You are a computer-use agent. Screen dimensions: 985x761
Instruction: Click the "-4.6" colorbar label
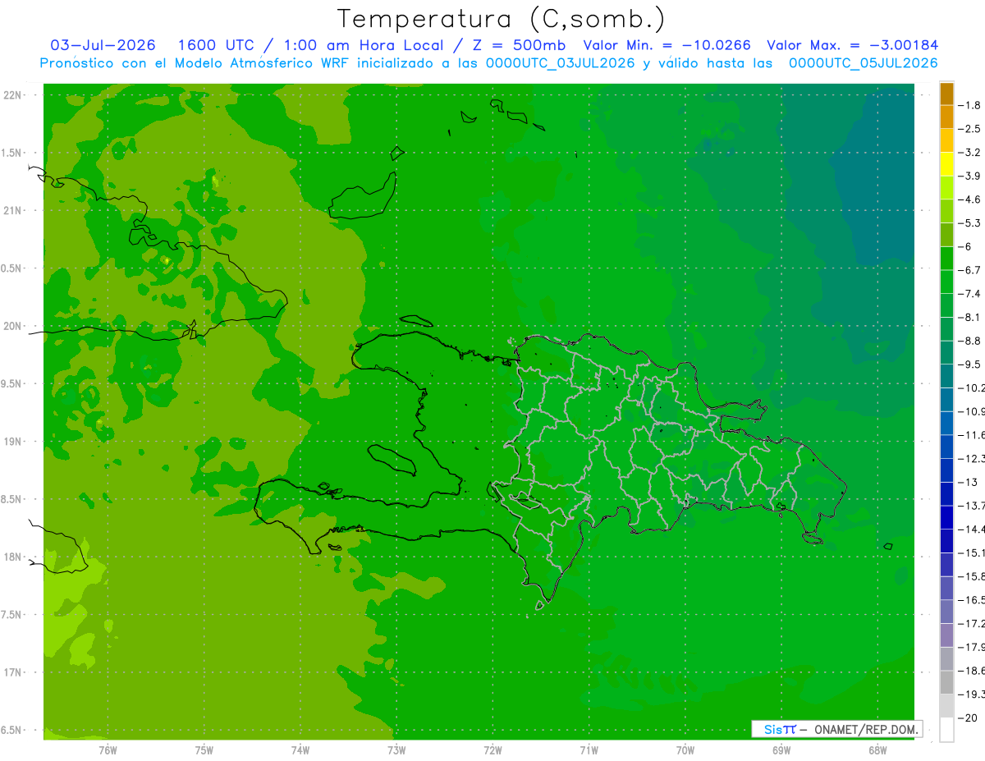pyautogui.click(x=971, y=199)
